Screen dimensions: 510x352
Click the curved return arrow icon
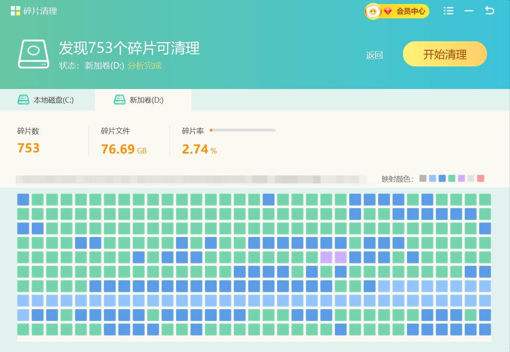coord(490,10)
